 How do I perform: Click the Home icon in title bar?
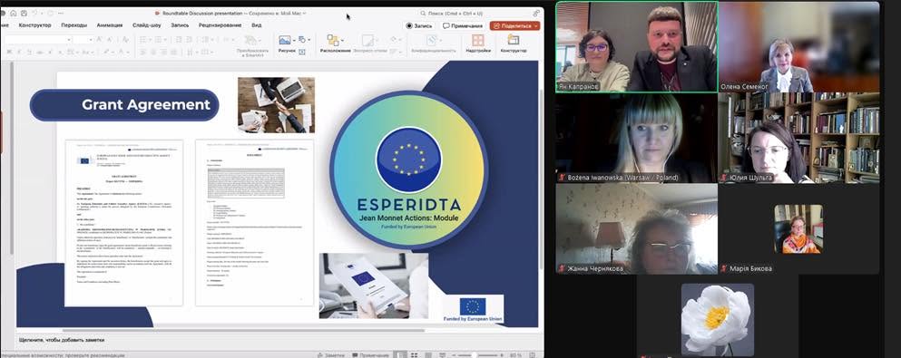coord(14,13)
